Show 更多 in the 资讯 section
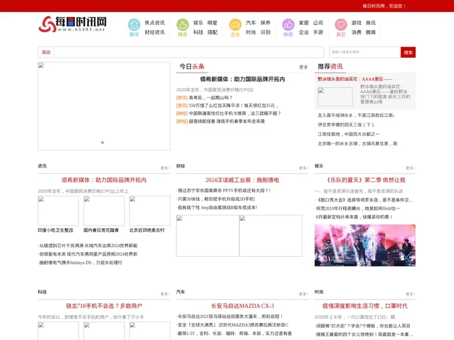 pyautogui.click(x=165, y=168)
